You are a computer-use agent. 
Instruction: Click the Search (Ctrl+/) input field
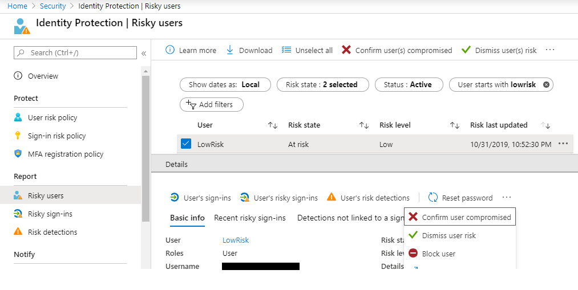75,52
